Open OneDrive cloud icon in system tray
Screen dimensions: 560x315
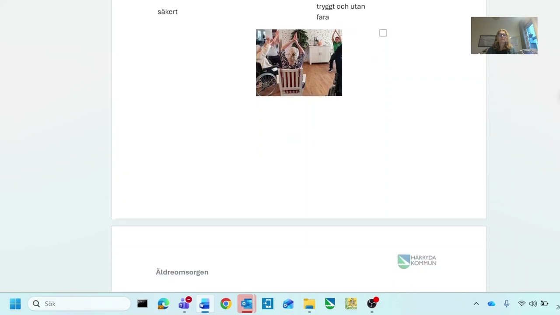click(491, 304)
